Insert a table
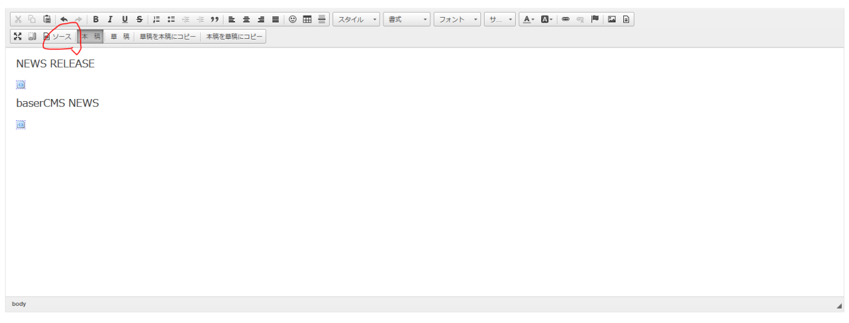This screenshot has width=849, height=323. [x=307, y=20]
